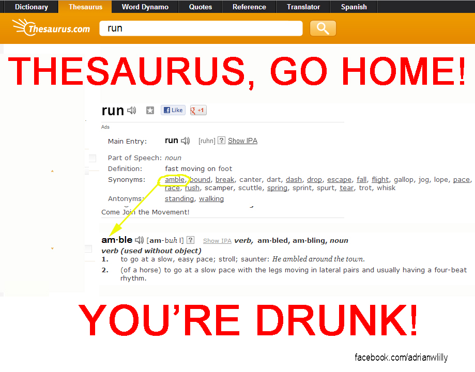The image size is (475, 372).
Task: Expand Show IPA for the amble entry
Action: pos(217,240)
